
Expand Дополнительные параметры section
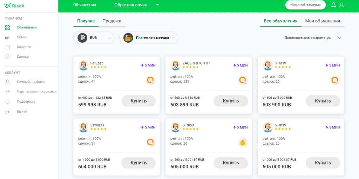click(339, 38)
